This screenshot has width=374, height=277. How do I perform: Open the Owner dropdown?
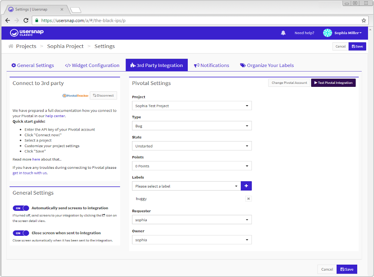click(x=192, y=240)
